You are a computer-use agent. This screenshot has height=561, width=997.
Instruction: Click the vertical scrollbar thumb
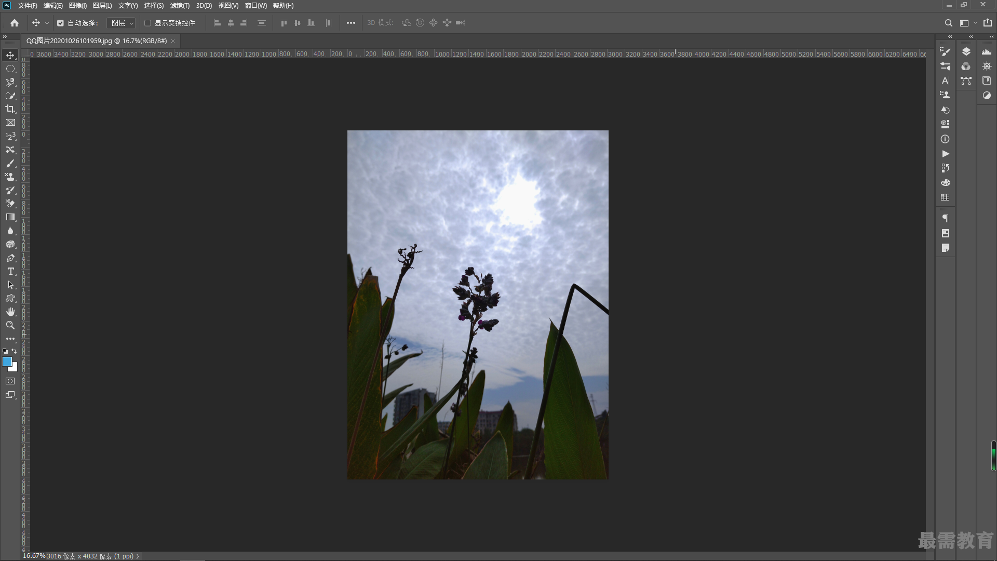click(993, 456)
